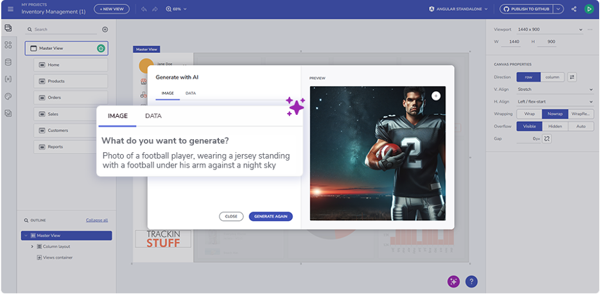Open the Angular Standalone framework dropdown
The image size is (601, 294).
coord(458,9)
